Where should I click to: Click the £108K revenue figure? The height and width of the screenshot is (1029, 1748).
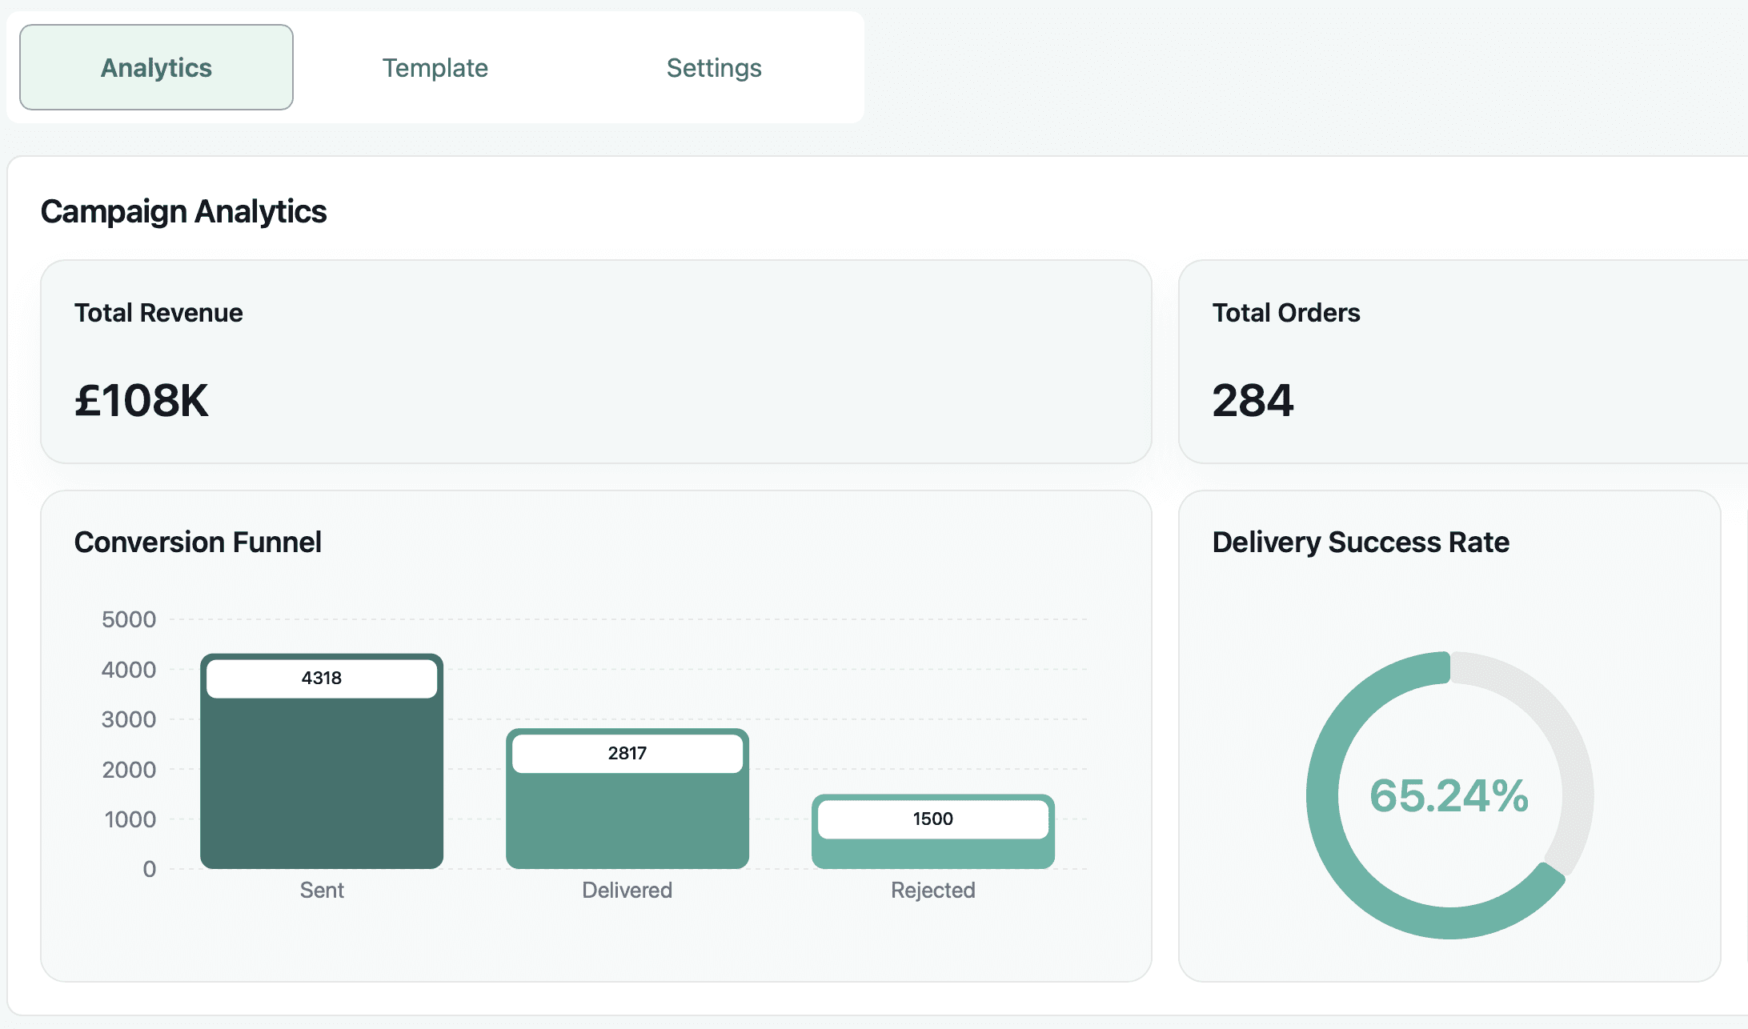point(142,400)
